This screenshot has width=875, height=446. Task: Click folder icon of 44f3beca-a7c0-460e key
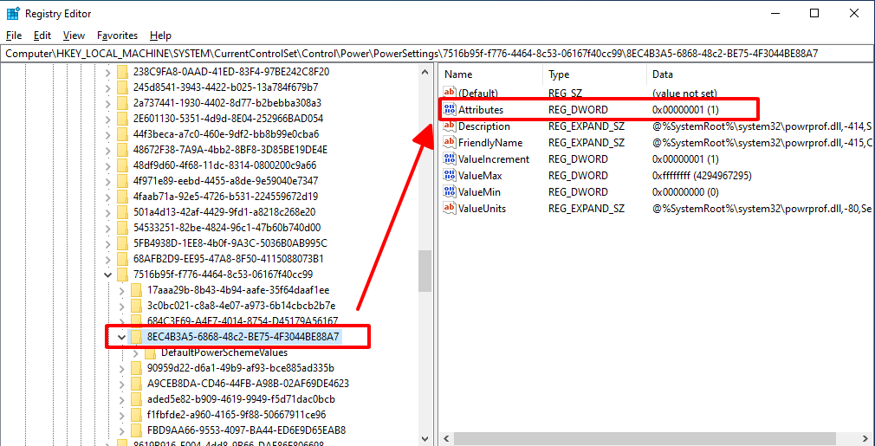point(122,133)
